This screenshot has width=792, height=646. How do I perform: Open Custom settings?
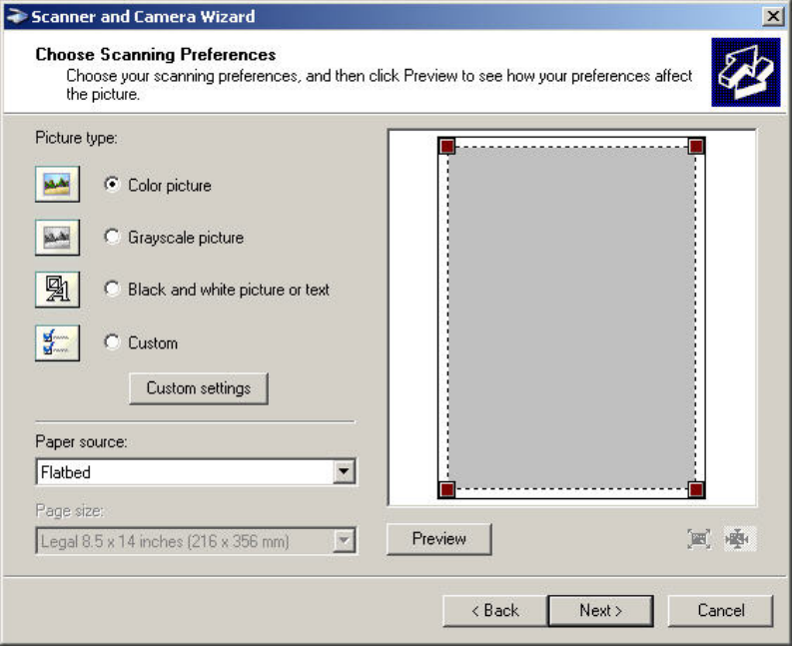(x=199, y=388)
